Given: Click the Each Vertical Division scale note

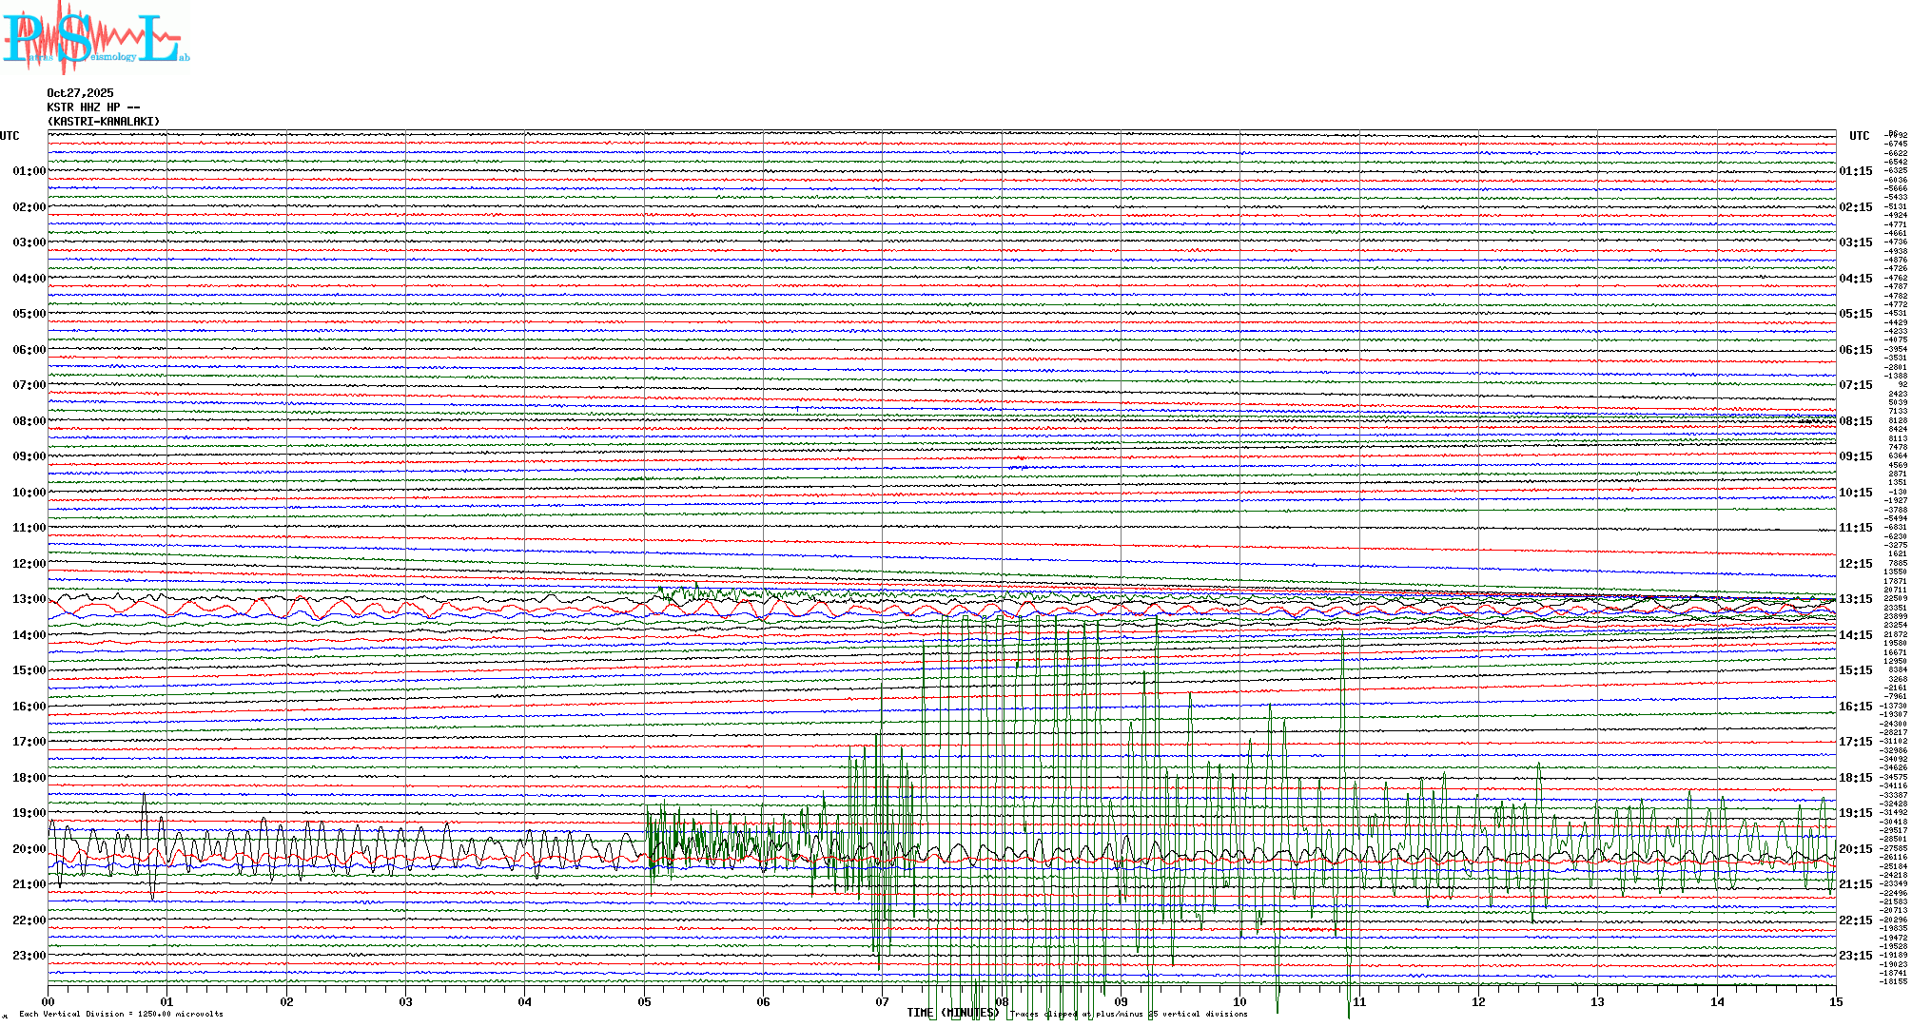Looking at the screenshot, I should coord(121,1014).
